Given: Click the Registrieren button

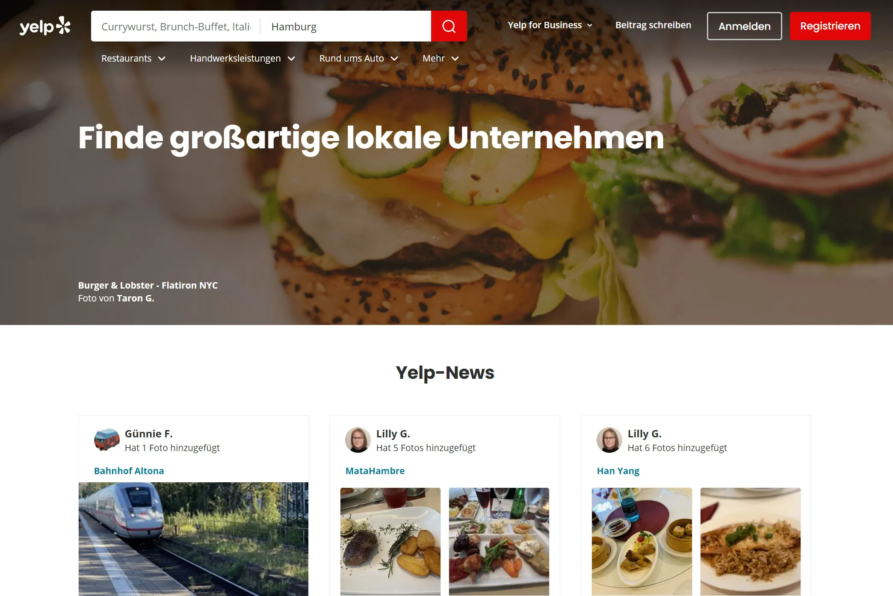Looking at the screenshot, I should tap(831, 26).
